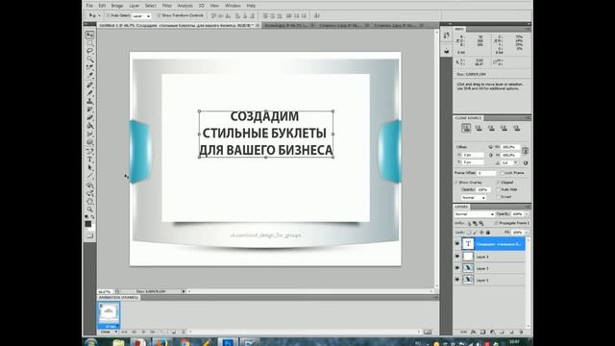Toggle Invert checkbox in Clone Source
This screenshot has height=346, width=615.
(498, 197)
